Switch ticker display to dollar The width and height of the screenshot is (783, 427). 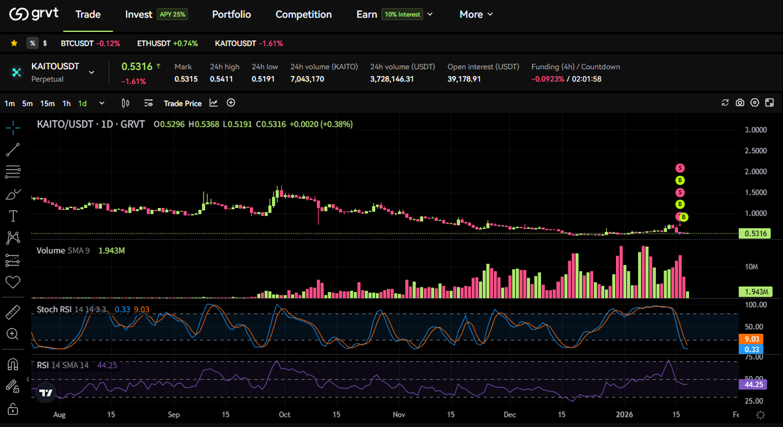click(x=45, y=43)
